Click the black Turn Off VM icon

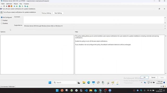(7, 6)
